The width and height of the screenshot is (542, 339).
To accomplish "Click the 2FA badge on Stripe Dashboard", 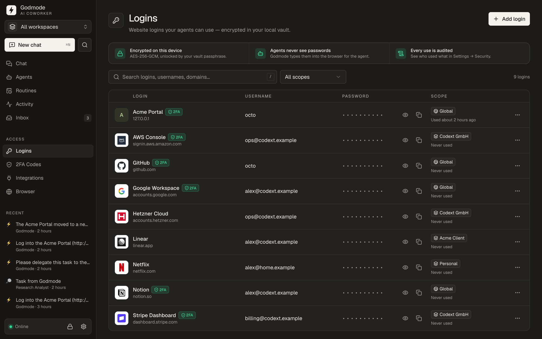I will pyautogui.click(x=187, y=315).
